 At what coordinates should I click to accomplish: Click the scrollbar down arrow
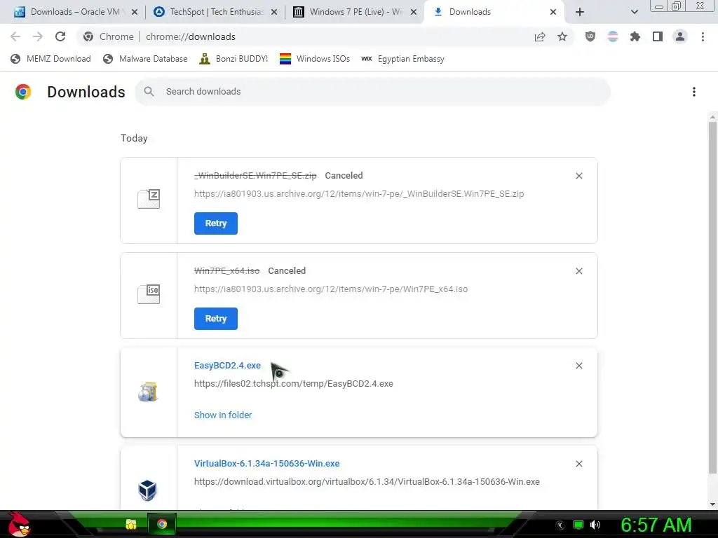(x=712, y=504)
